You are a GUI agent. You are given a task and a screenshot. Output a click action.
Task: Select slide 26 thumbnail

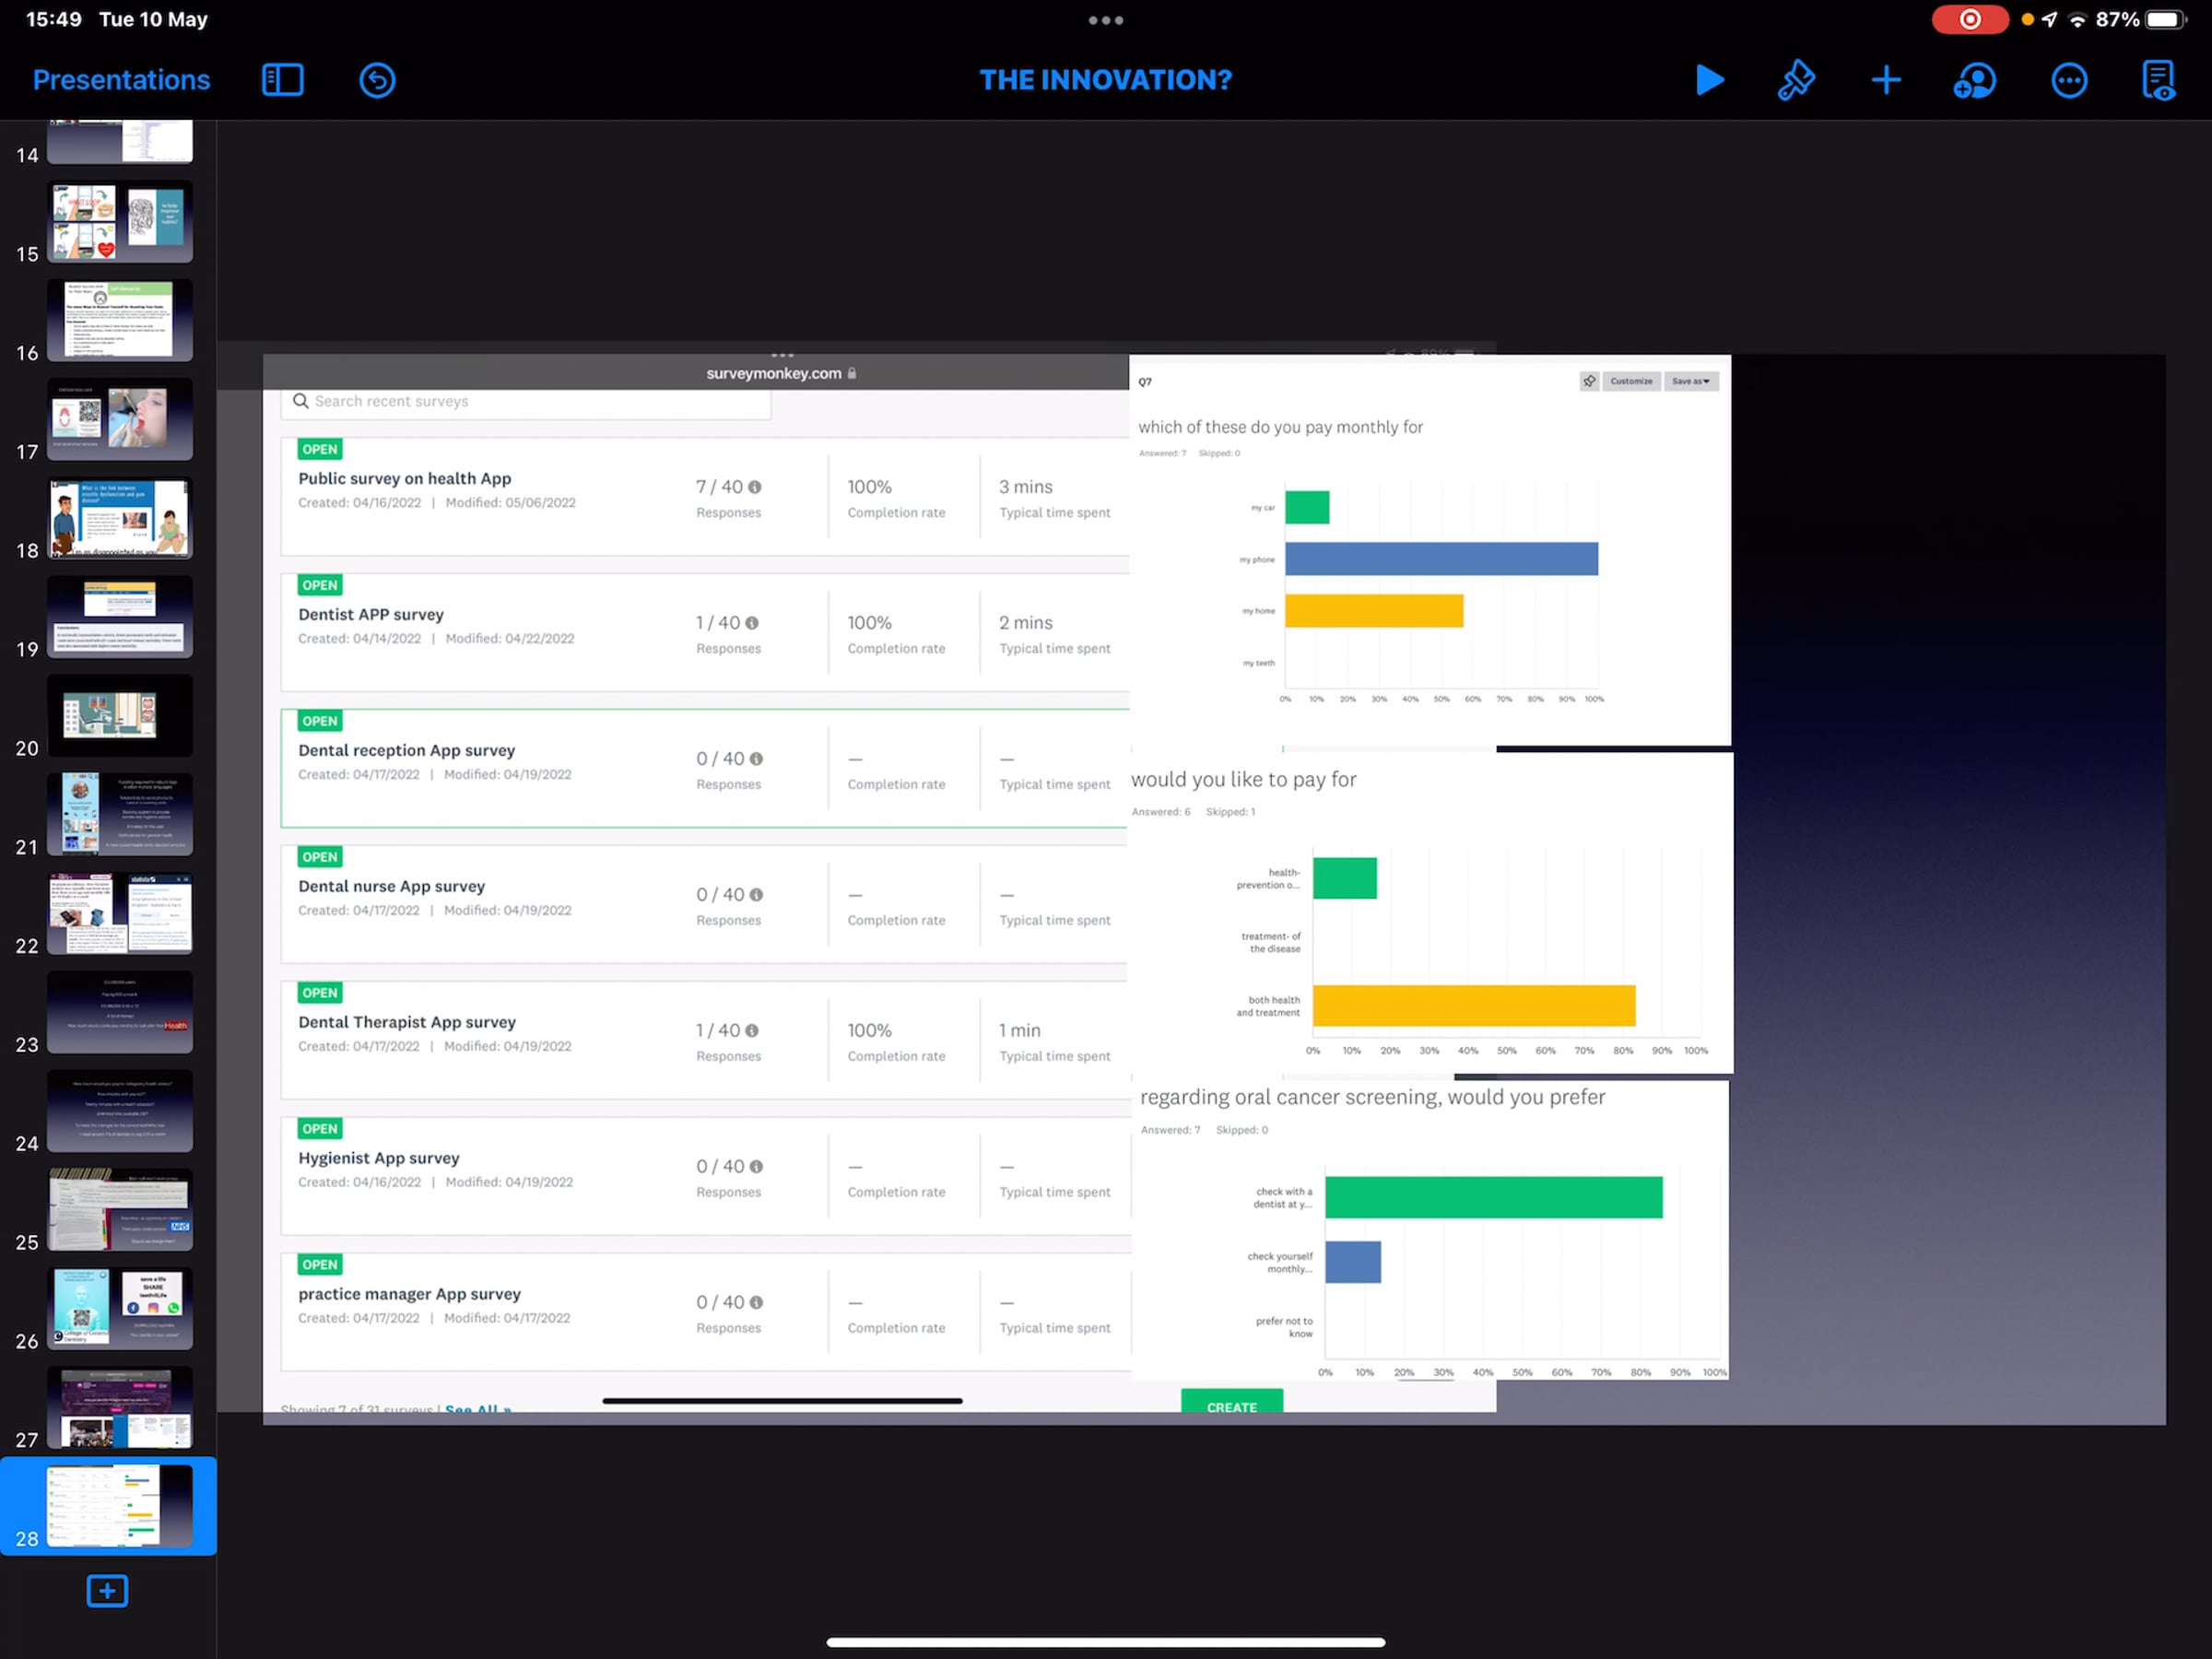click(120, 1309)
